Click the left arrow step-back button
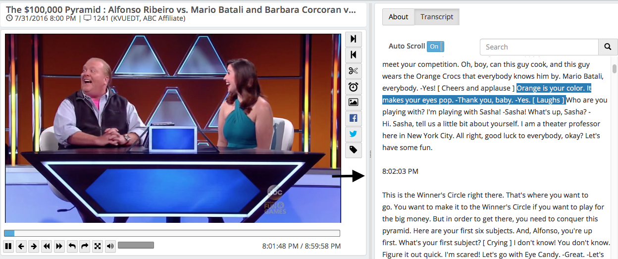The height and width of the screenshot is (259, 618). pyautogui.click(x=21, y=246)
